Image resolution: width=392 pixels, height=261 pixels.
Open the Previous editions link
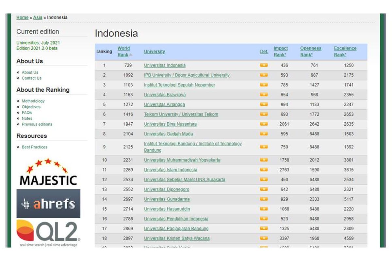click(37, 124)
